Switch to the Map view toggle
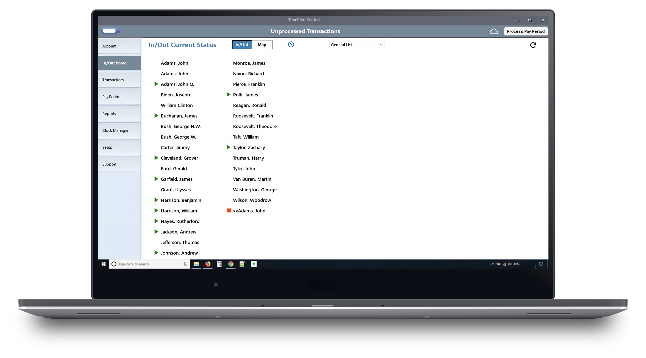The height and width of the screenshot is (358, 646). tap(262, 45)
